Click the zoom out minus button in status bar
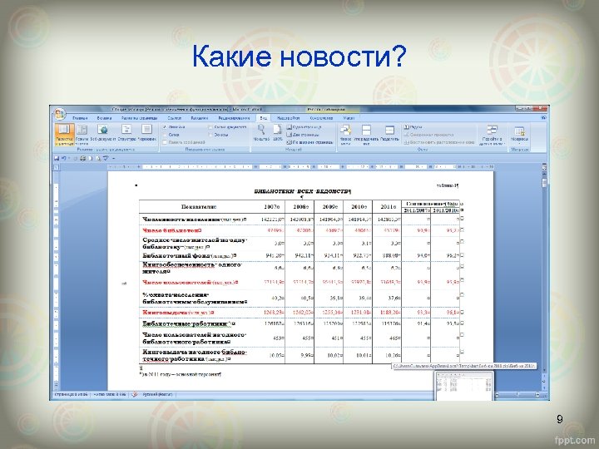The width and height of the screenshot is (599, 449). click(x=497, y=395)
